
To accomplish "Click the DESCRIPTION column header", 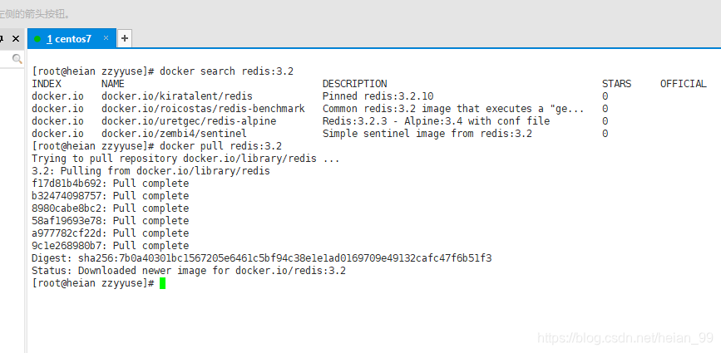I will point(354,84).
